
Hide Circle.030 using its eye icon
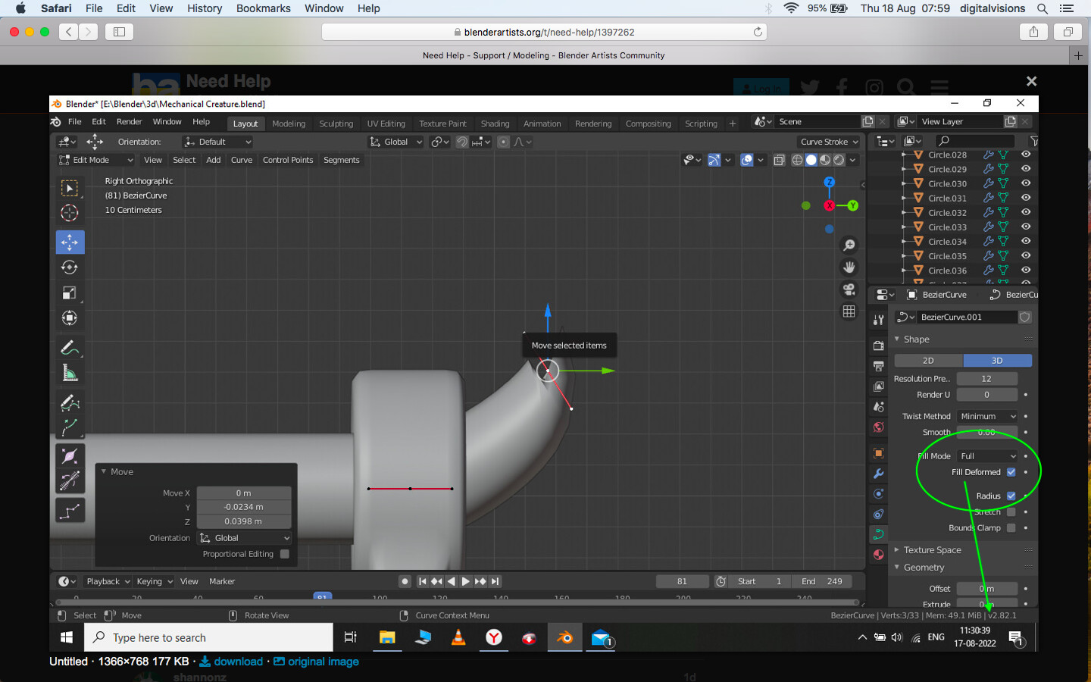click(x=1026, y=183)
